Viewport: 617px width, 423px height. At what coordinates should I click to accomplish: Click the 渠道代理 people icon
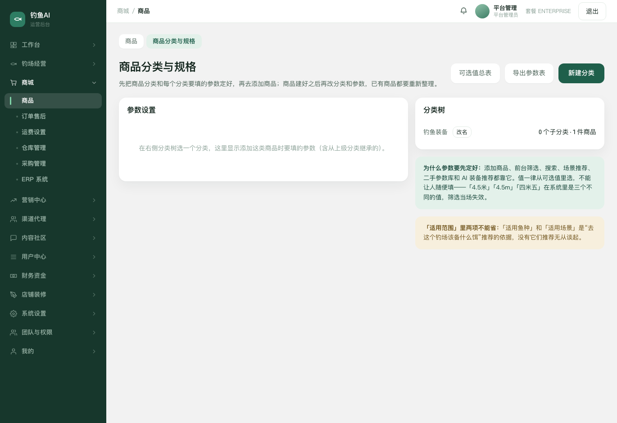pyautogui.click(x=14, y=219)
